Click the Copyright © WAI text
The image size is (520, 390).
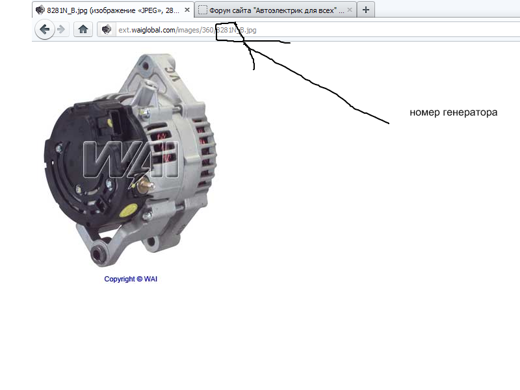(x=131, y=279)
